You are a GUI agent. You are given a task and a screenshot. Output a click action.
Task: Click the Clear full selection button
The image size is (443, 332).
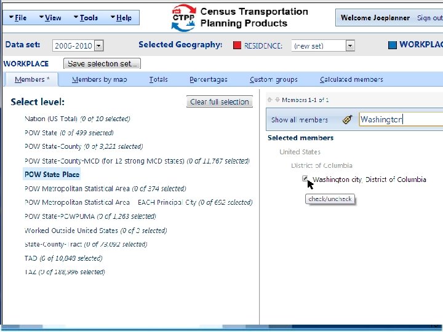coord(220,101)
